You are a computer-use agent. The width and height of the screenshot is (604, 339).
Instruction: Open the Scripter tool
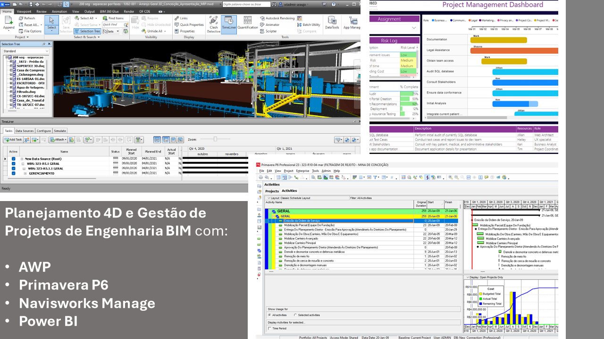tap(268, 31)
